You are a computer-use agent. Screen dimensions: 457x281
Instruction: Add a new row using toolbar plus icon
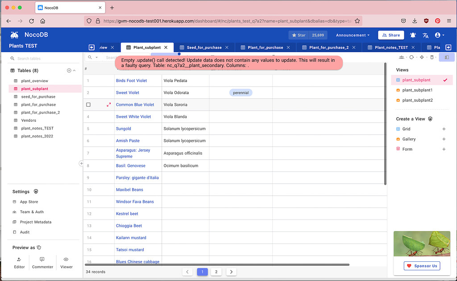click(x=421, y=57)
